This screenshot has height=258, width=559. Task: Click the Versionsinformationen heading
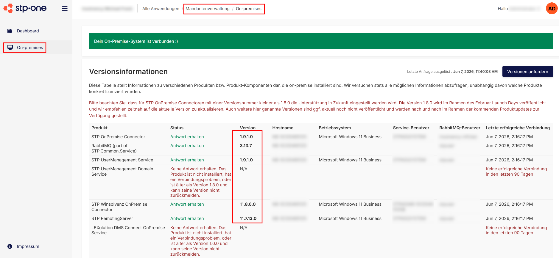pyautogui.click(x=128, y=72)
